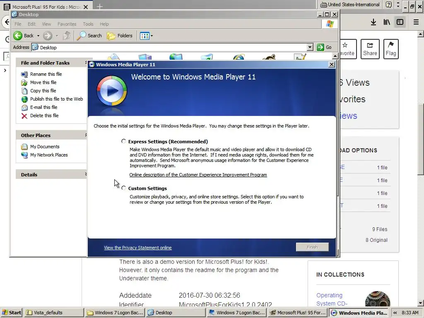Open the Views icon in Desktop toolbar
The height and width of the screenshot is (318, 424).
click(x=145, y=36)
